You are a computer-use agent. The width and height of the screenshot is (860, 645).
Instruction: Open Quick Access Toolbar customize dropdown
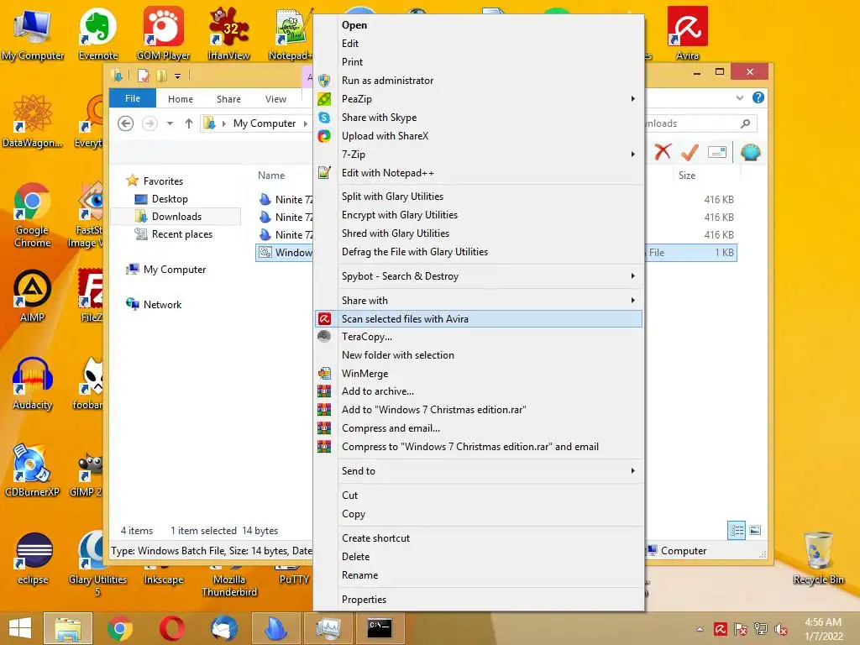177,76
